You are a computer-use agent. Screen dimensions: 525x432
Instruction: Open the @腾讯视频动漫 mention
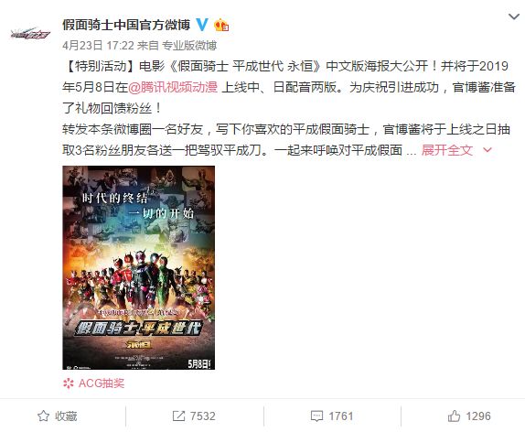click(173, 87)
